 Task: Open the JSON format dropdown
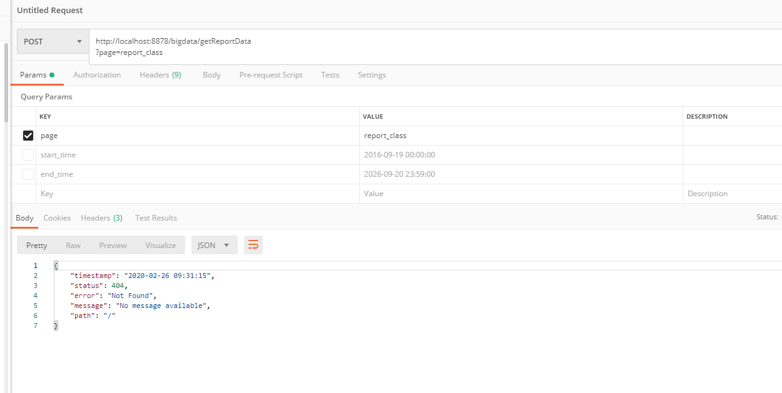[x=214, y=246]
